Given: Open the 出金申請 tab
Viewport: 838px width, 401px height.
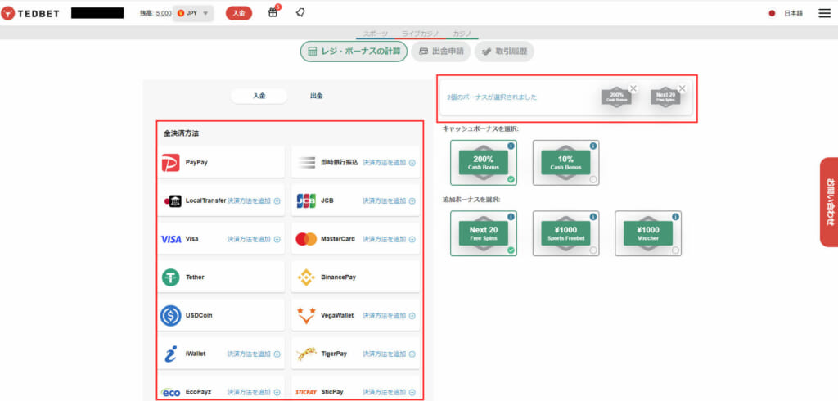Looking at the screenshot, I should [x=441, y=52].
